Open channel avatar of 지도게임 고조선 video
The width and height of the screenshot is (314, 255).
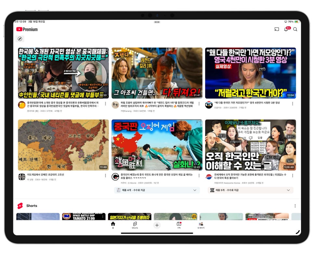click(x=22, y=177)
